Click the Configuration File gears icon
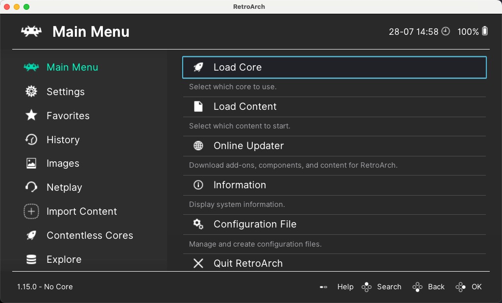 pyautogui.click(x=198, y=224)
